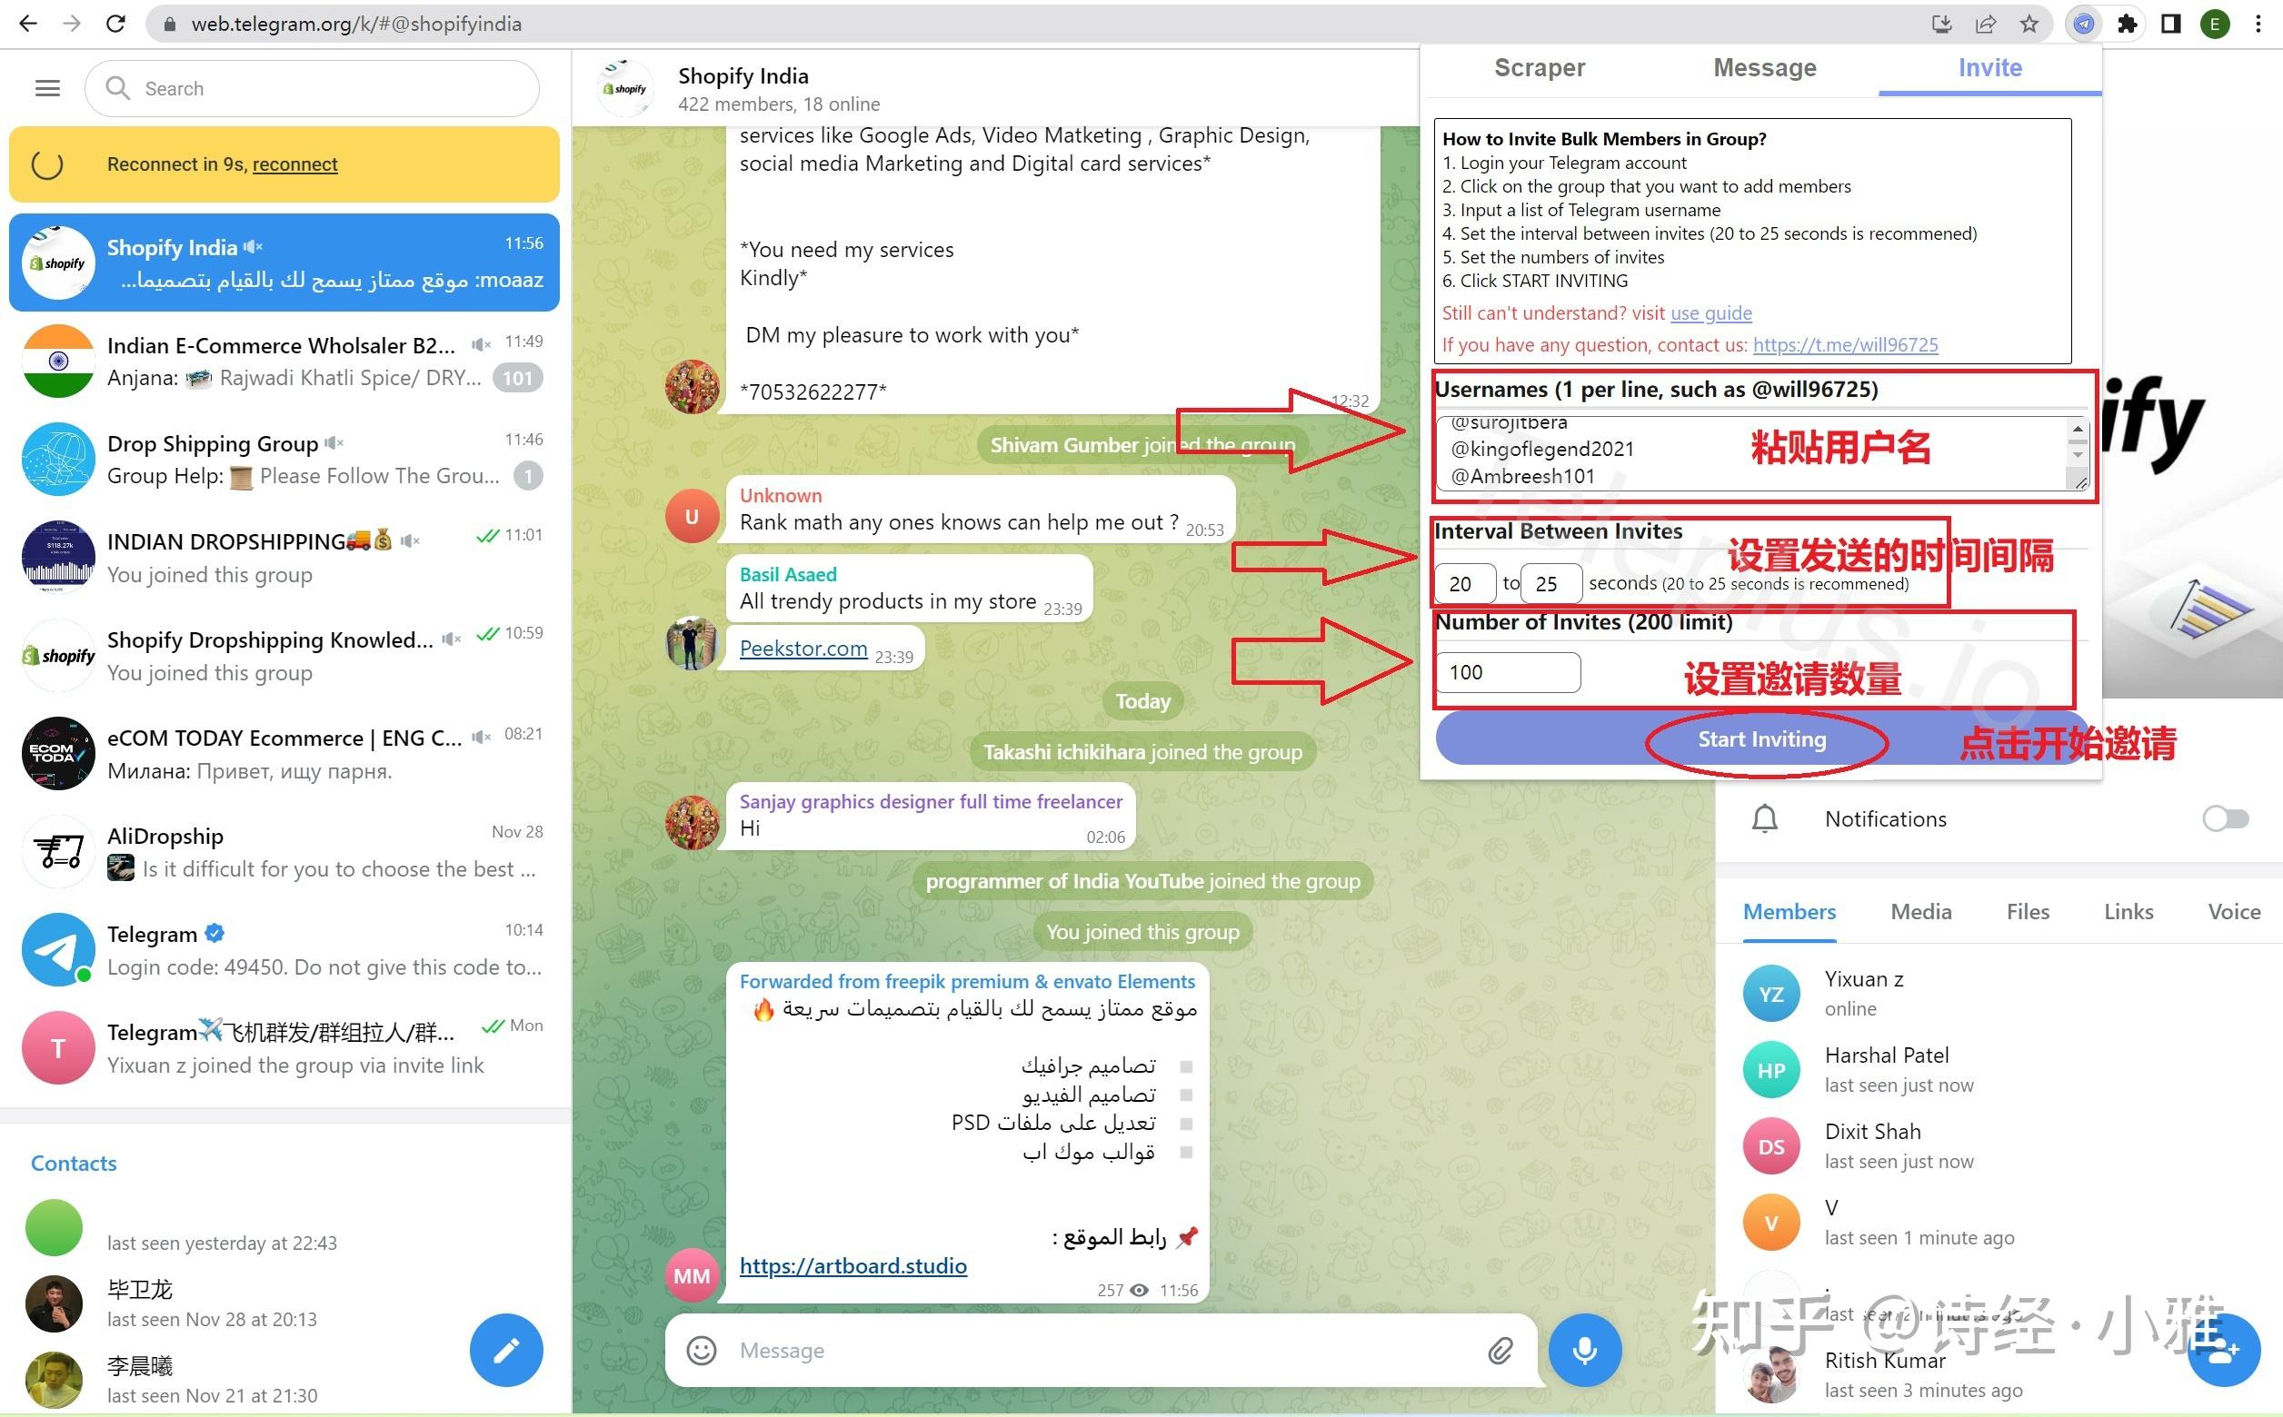Select the Members tab in sidebar
The height and width of the screenshot is (1417, 2283).
[x=1791, y=911]
